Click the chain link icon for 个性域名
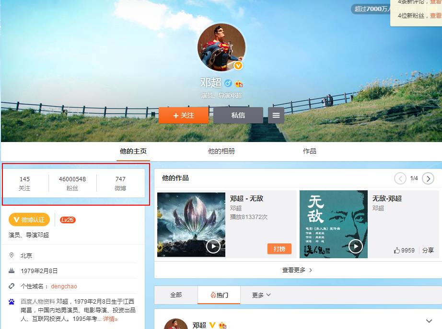The width and height of the screenshot is (442, 329). tap(12, 286)
